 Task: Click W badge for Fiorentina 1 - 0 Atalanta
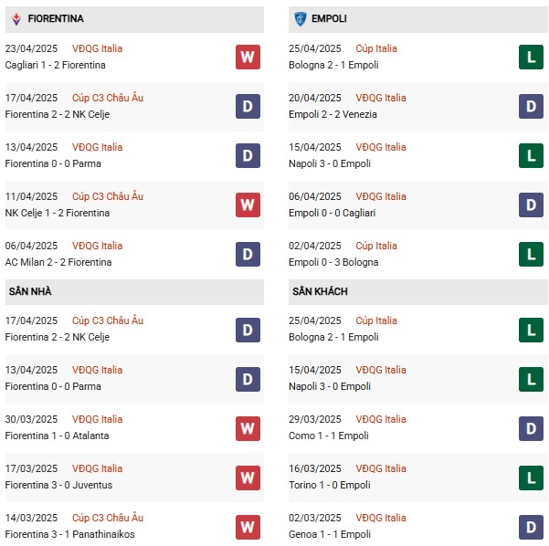click(248, 427)
